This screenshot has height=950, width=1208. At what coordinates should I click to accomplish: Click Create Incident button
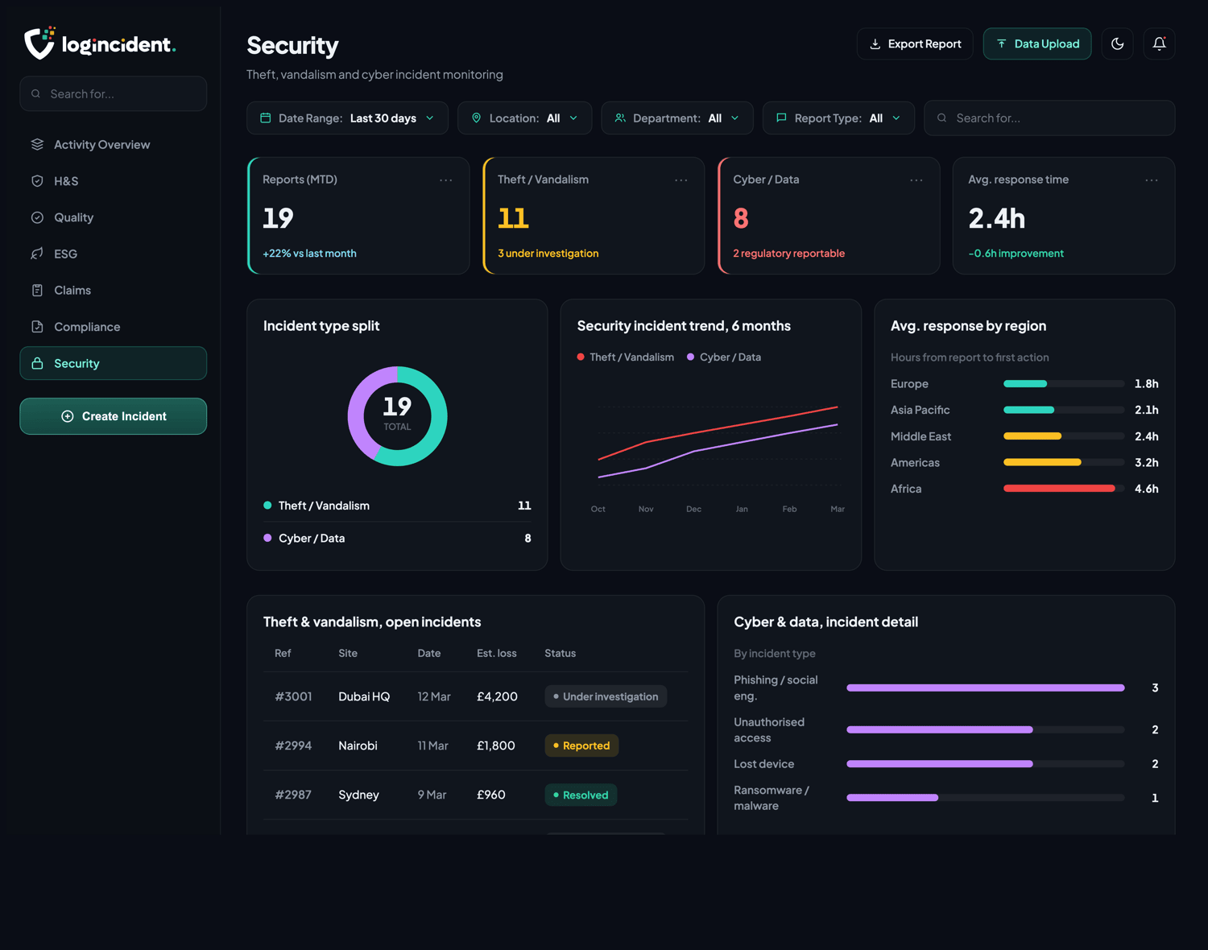[x=113, y=416]
